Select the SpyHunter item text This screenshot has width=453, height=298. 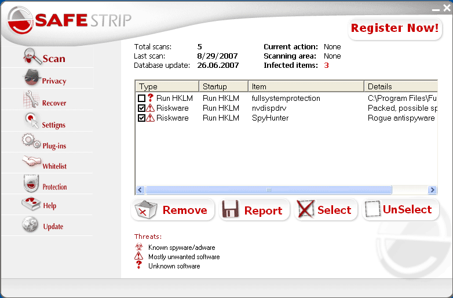click(270, 118)
